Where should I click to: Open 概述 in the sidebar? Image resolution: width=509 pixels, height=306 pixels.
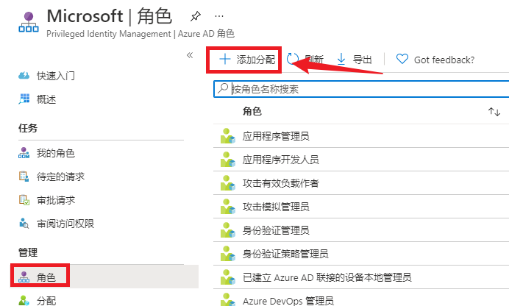pyautogui.click(x=46, y=99)
